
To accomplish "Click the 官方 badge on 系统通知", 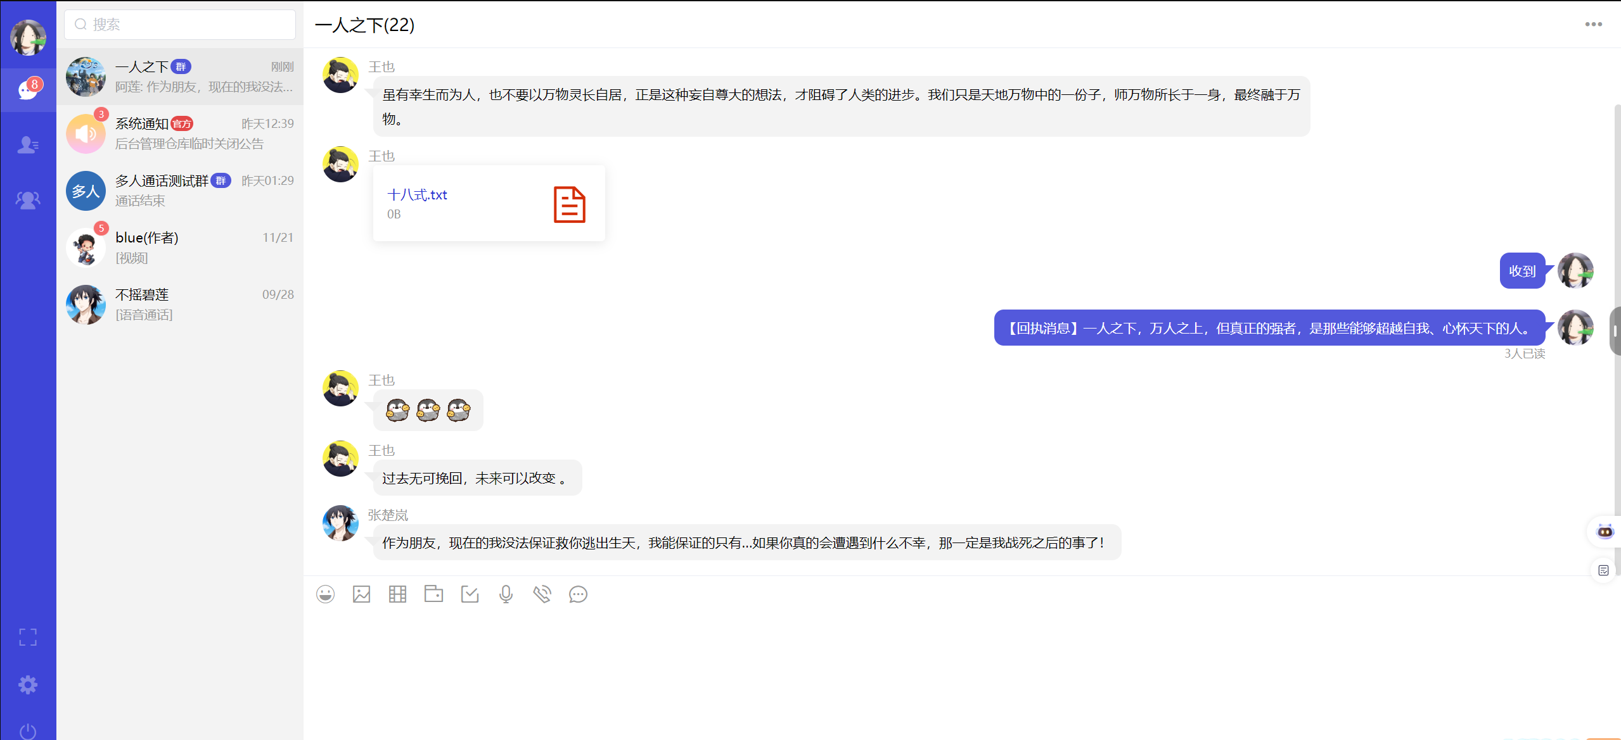I will pyautogui.click(x=182, y=123).
